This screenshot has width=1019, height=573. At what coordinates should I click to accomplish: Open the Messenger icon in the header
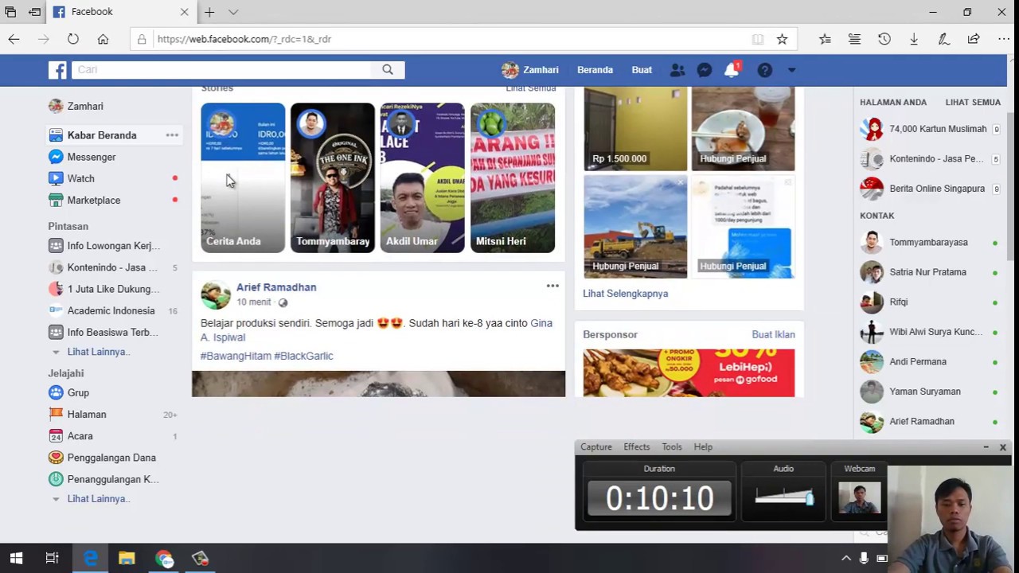pyautogui.click(x=705, y=70)
